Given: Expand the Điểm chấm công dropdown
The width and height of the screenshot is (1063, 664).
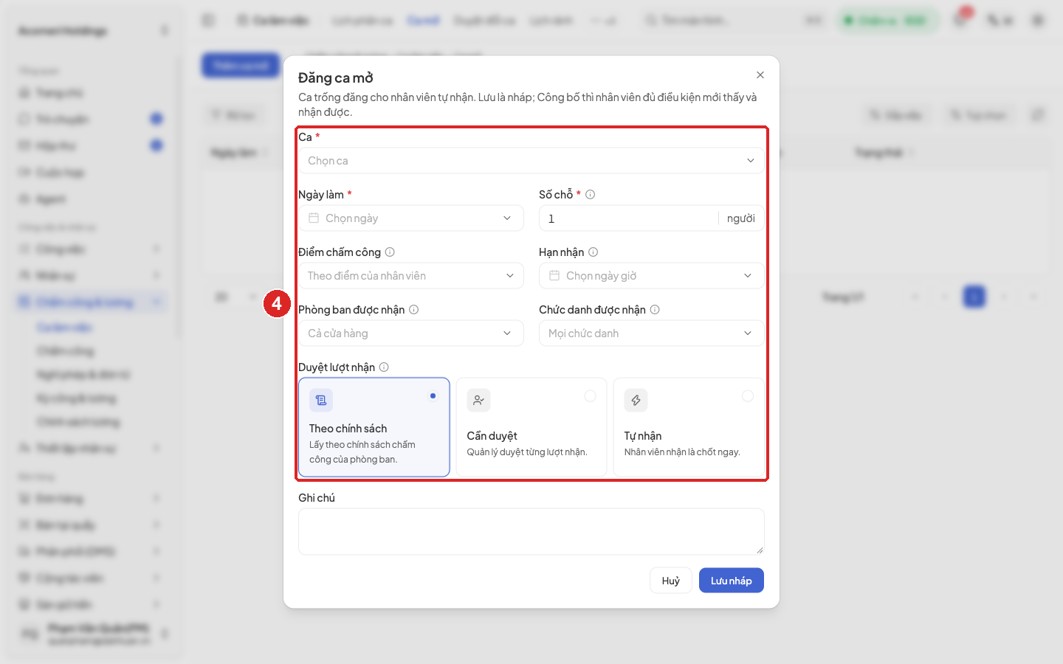Looking at the screenshot, I should [411, 276].
